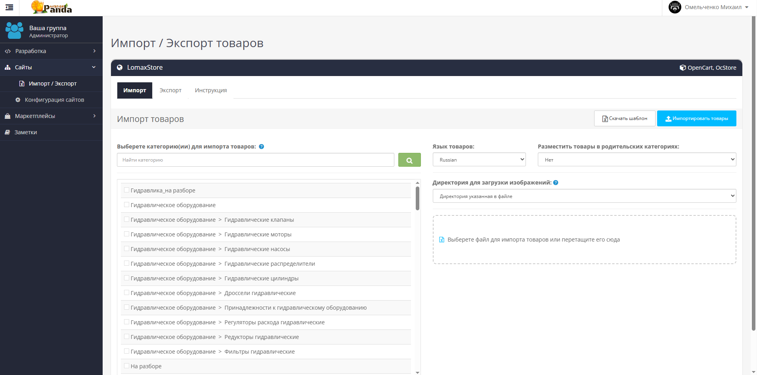Expand the Маркетплейсы sidebar menu
Screen dimensions: 757x375
click(x=51, y=116)
